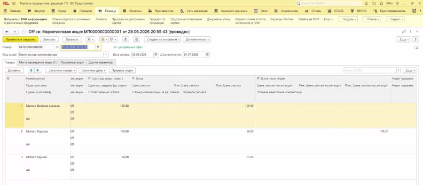Expand Заполнить даты dropdown
The height and width of the screenshot is (185, 423).
click(93, 70)
